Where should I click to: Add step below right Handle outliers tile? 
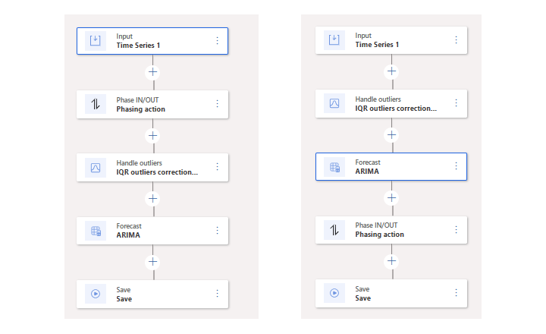pyautogui.click(x=391, y=134)
